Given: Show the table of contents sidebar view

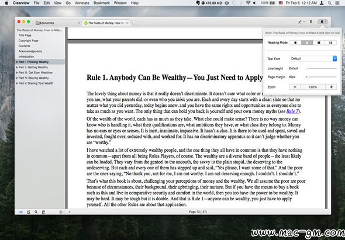Looking at the screenshot, I should tap(21, 212).
